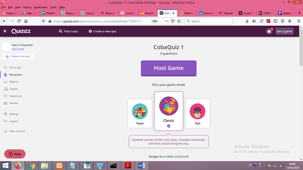Switch to the Moodle tab
Image resolution: width=303 pixels, height=170 pixels.
coord(148,13)
